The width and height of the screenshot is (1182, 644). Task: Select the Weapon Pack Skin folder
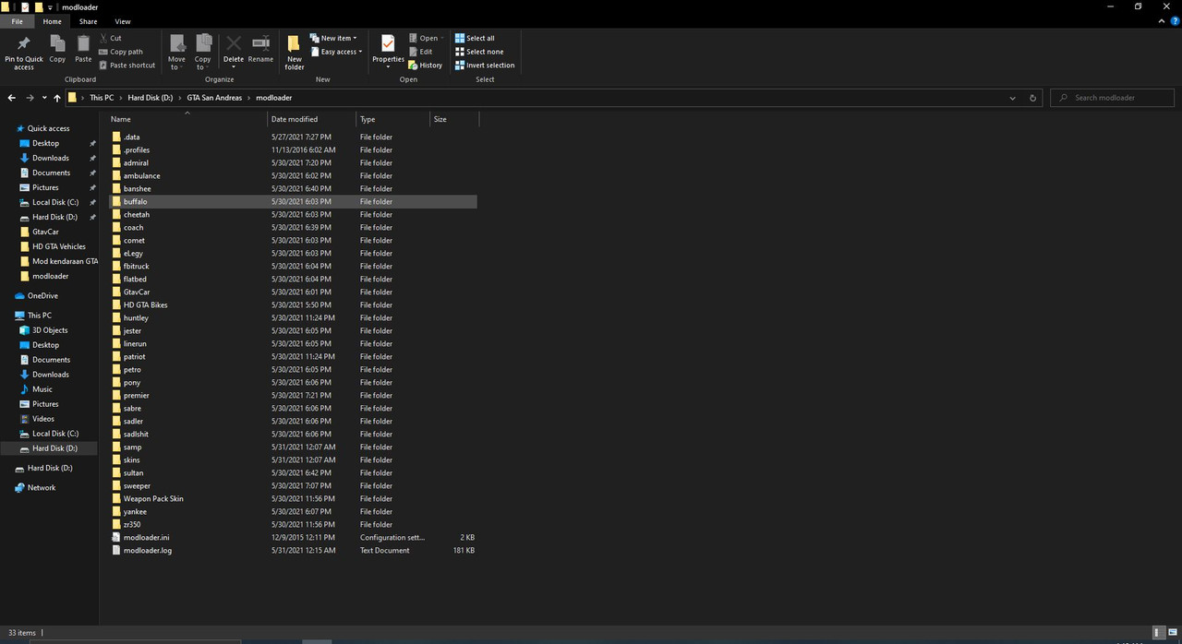[153, 498]
